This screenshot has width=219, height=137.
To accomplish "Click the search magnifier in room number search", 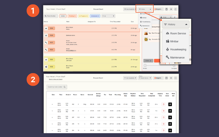I will point(65,87).
